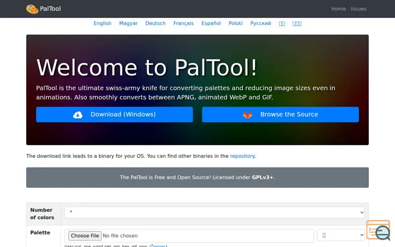Follow the repository link

click(x=242, y=156)
